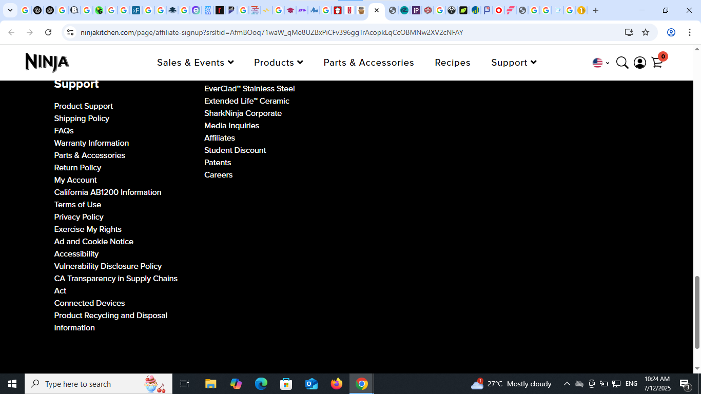Open Shipping Policy link

82,119
